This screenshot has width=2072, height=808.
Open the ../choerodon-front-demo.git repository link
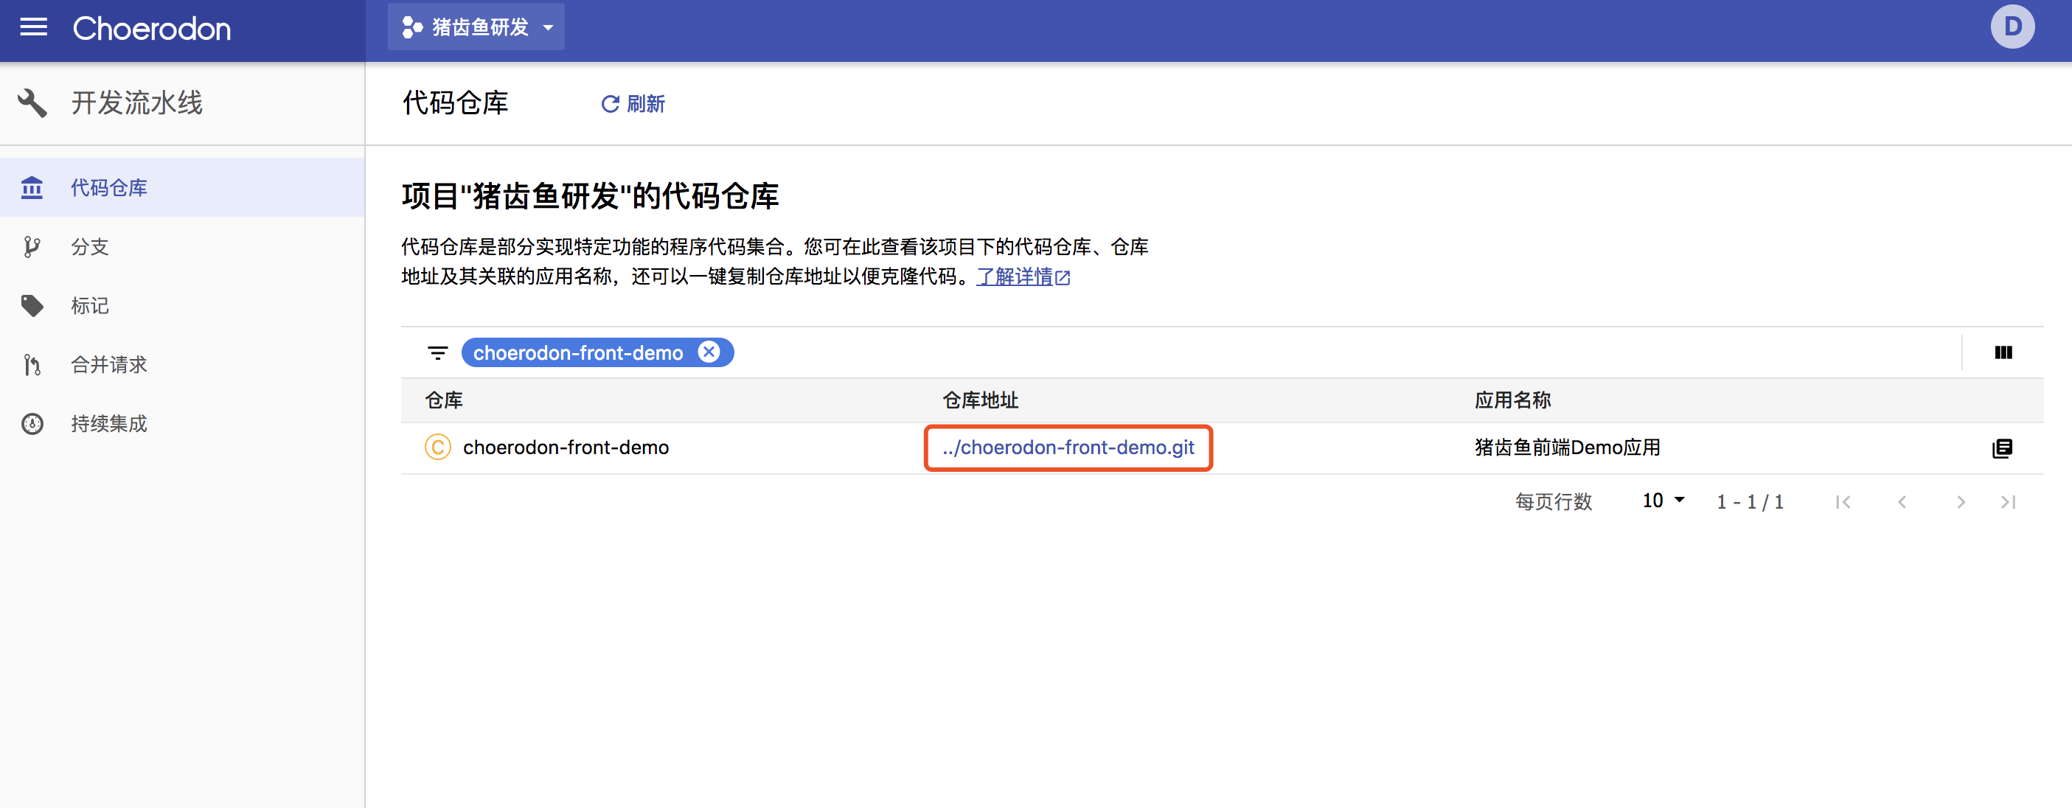[1068, 447]
